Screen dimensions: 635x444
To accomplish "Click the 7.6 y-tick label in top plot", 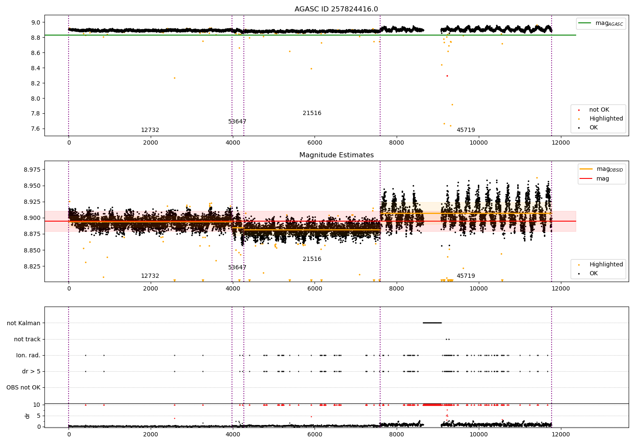I will (36, 129).
